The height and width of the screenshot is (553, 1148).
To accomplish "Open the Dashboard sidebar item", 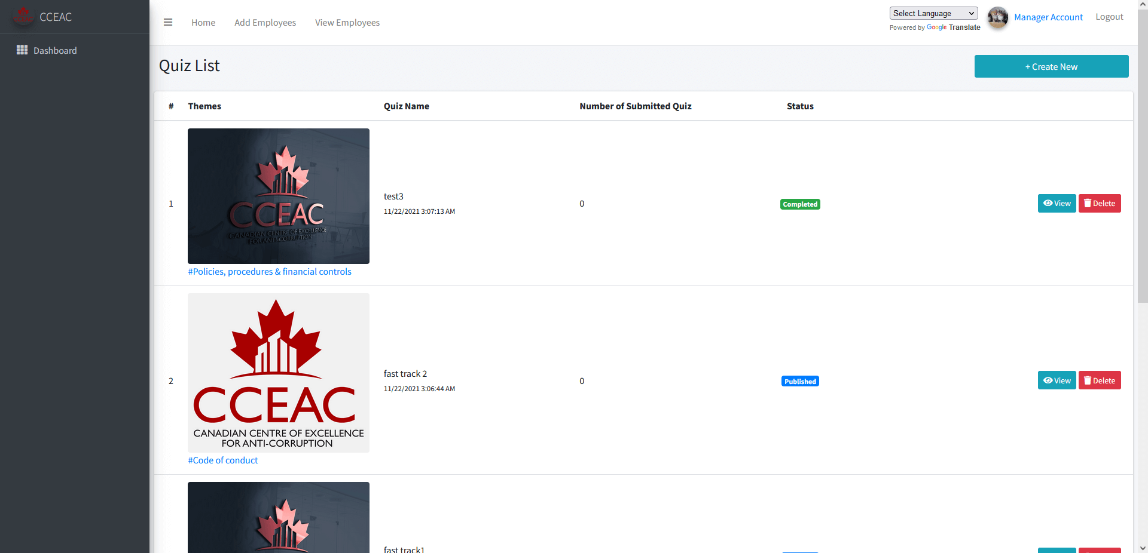I will point(75,50).
